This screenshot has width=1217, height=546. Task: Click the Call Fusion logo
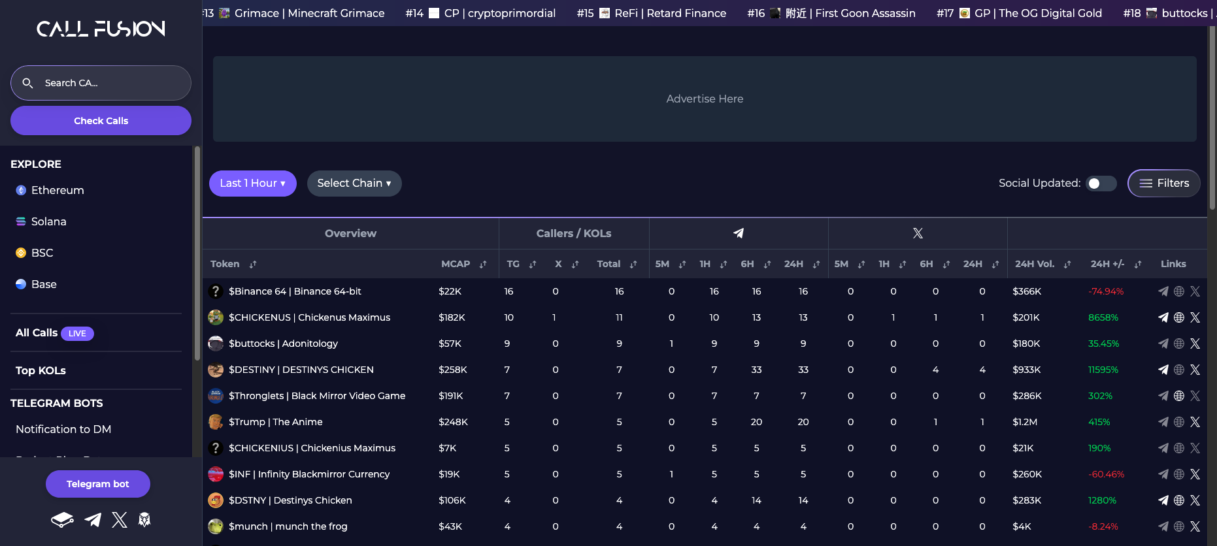coord(101,29)
